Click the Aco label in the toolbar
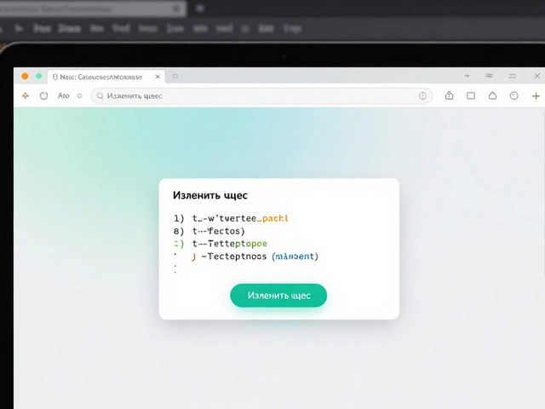The image size is (545, 409). (63, 95)
